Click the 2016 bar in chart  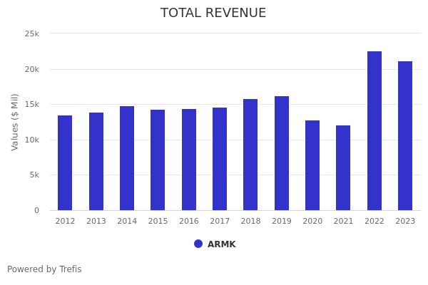189,160
